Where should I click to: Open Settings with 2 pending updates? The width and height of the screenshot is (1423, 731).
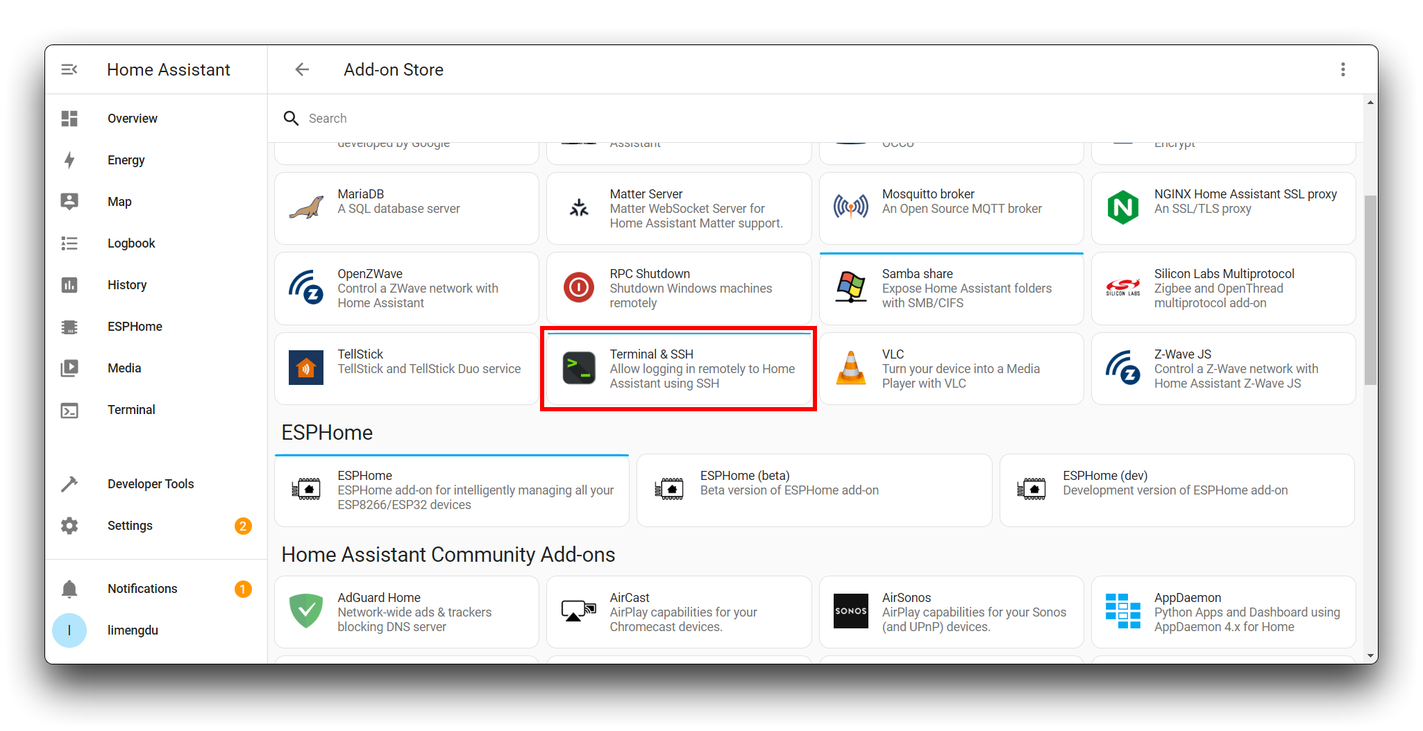(156, 526)
